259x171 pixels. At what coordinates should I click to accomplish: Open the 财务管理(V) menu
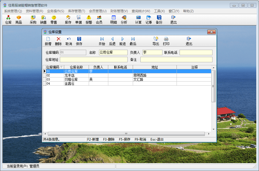click(119, 11)
